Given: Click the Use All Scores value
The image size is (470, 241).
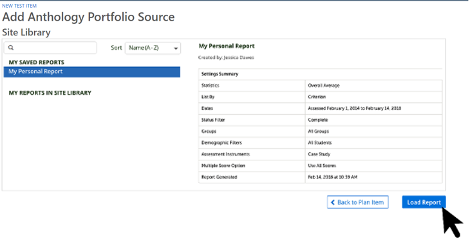Looking at the screenshot, I should tap(322, 166).
